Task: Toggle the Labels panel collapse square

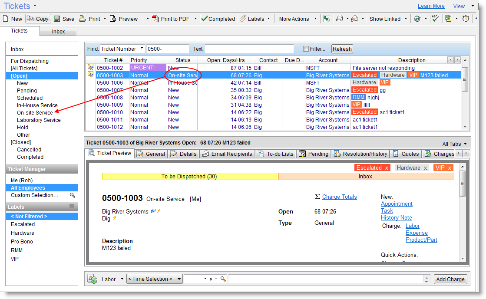Action: click(x=72, y=207)
